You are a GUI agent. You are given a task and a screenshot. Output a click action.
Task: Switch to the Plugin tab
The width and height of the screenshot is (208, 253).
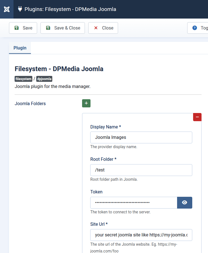click(x=20, y=48)
